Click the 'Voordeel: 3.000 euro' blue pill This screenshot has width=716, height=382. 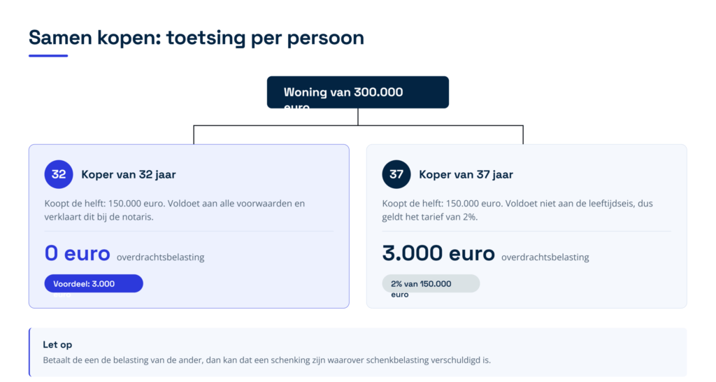(x=94, y=284)
